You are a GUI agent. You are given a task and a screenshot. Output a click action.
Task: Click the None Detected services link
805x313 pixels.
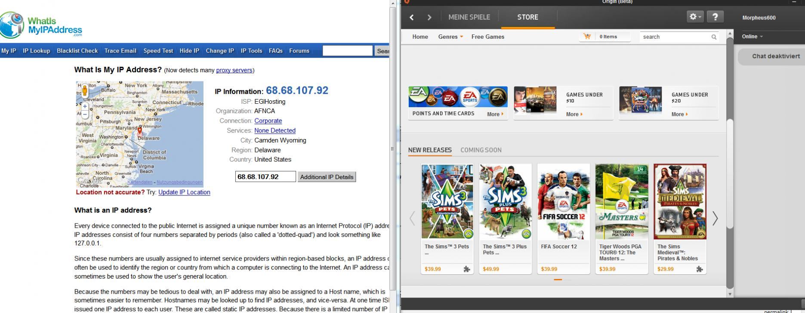[x=275, y=130]
